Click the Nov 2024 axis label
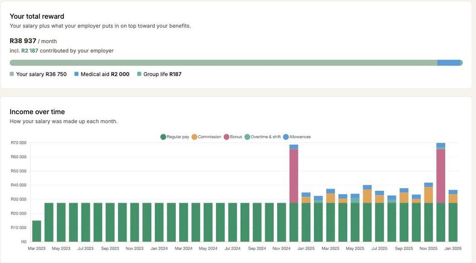The height and width of the screenshot is (263, 476). coord(282,249)
